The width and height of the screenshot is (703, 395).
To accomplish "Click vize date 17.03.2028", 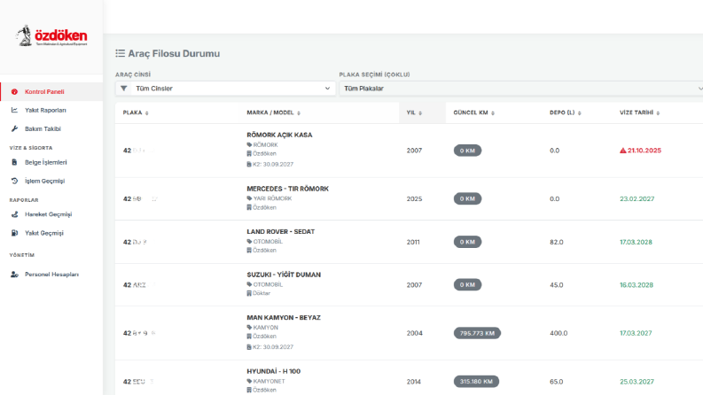I will pyautogui.click(x=637, y=242).
